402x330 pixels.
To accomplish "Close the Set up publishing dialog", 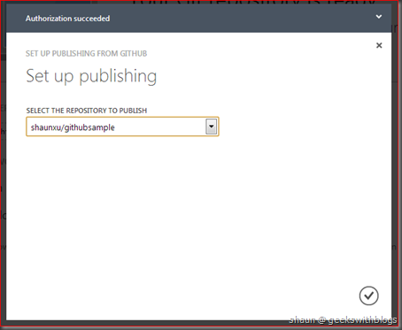I will (379, 45).
